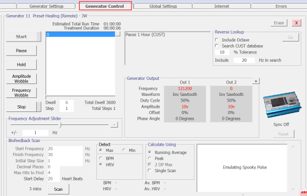Screen dimensions: 307x196
Task: Click Out 1 frequency value 121200
Action: tap(185, 89)
